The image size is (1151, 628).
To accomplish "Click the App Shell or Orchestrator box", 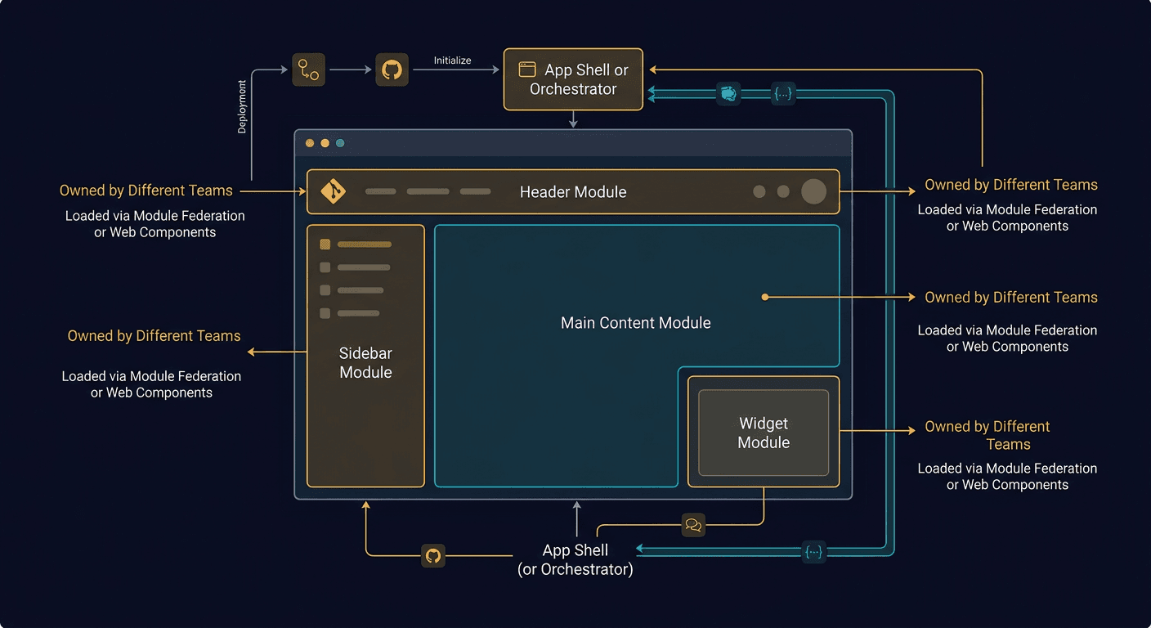I will pyautogui.click(x=572, y=79).
